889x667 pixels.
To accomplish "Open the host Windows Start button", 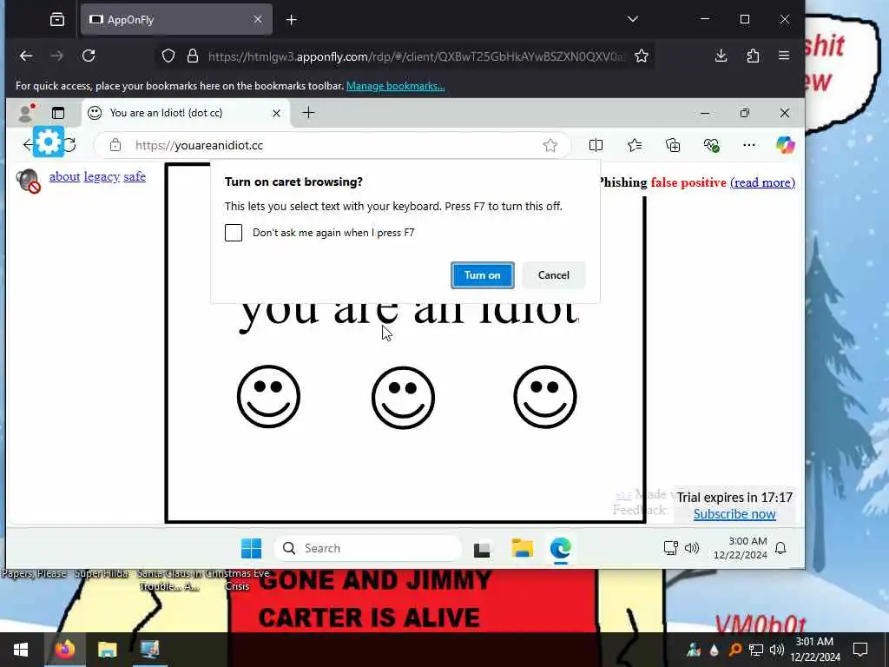I will 21,650.
